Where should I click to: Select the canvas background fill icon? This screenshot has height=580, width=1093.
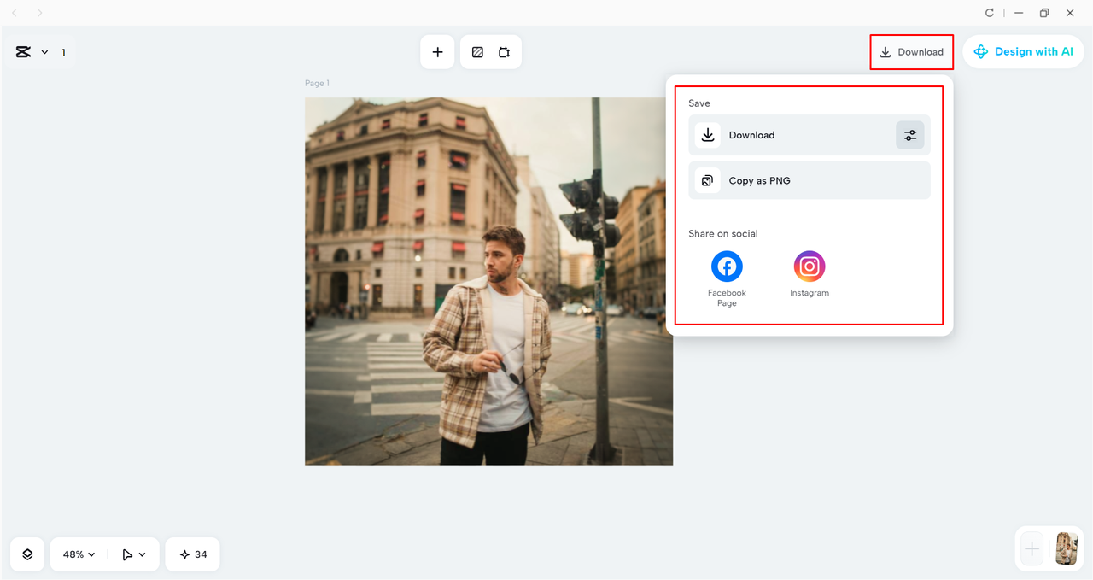point(476,51)
